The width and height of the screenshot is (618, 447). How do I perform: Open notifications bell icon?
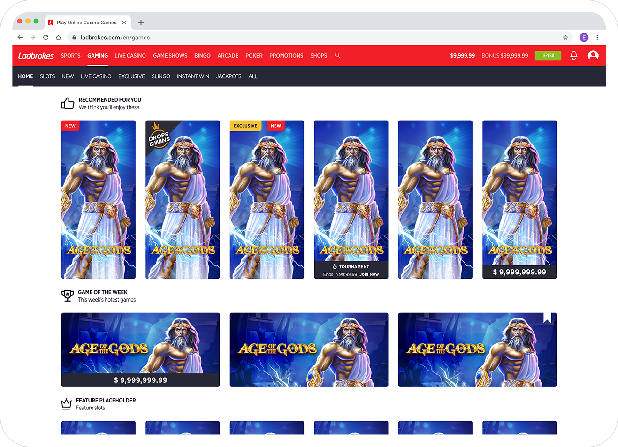573,55
